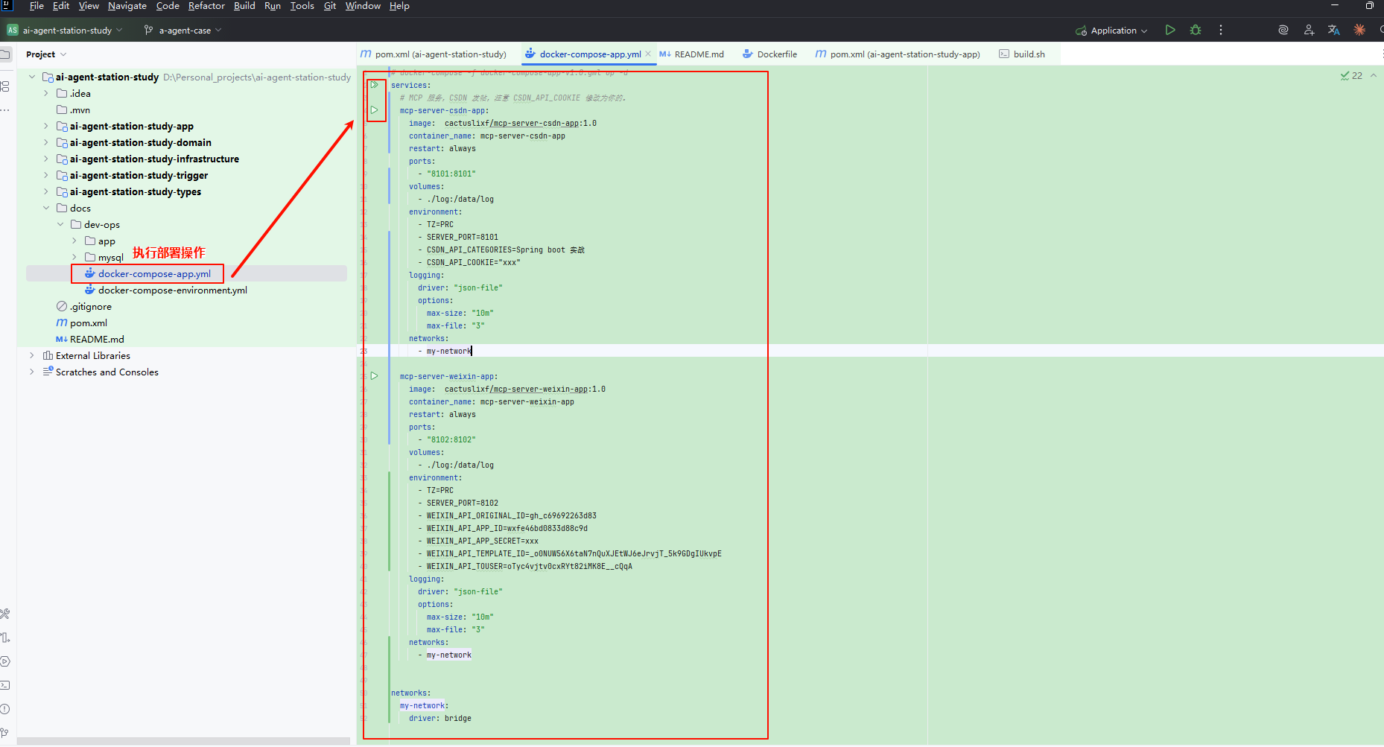
Task: Open the translate icon in top toolbar
Action: point(1333,31)
